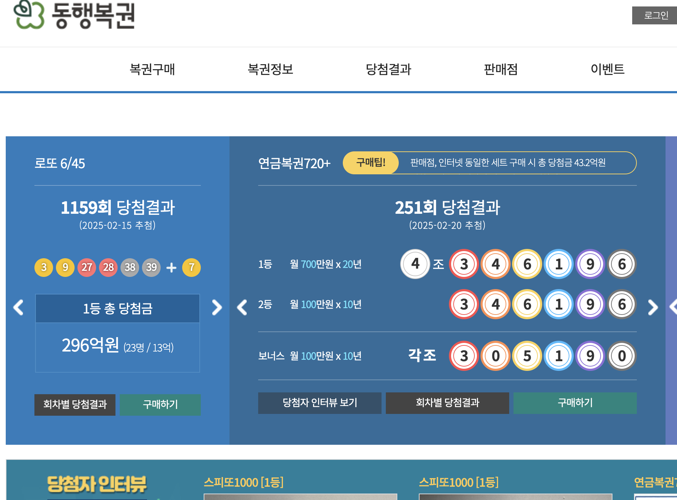Click the 각조 label in bonus row
The height and width of the screenshot is (500, 677).
(422, 355)
